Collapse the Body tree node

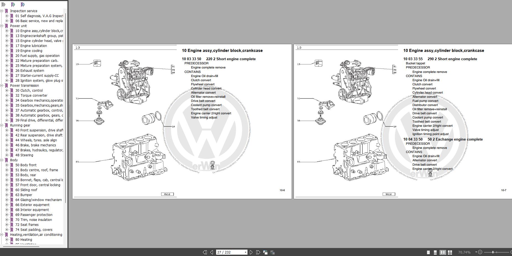point(2,160)
